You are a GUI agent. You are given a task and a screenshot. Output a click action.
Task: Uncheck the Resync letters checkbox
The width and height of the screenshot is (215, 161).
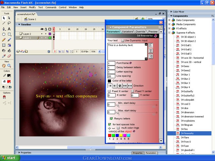click(111, 118)
